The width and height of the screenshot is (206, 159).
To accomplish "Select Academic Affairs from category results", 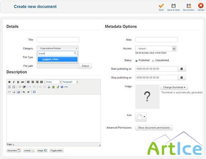I will pyautogui.click(x=58, y=59).
